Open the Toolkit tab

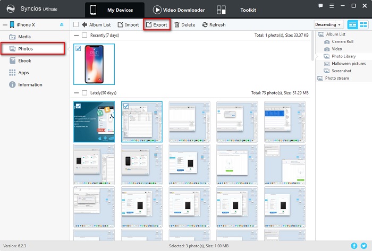(248, 10)
